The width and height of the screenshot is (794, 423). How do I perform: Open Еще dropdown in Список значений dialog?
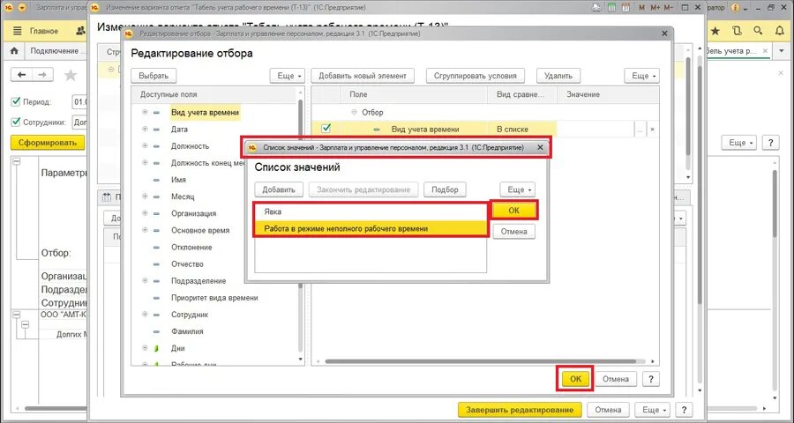[517, 189]
